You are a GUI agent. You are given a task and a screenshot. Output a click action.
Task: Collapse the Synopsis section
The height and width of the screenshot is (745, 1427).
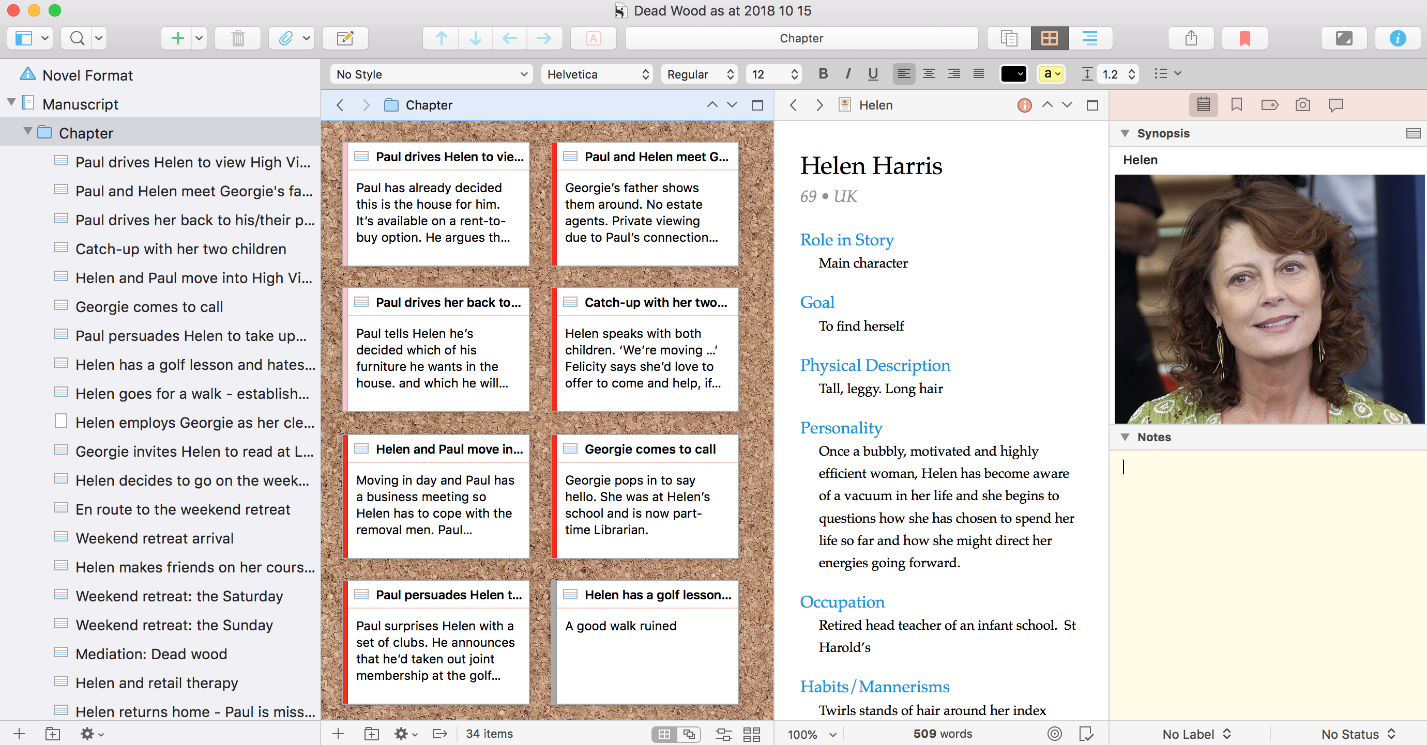pos(1125,133)
